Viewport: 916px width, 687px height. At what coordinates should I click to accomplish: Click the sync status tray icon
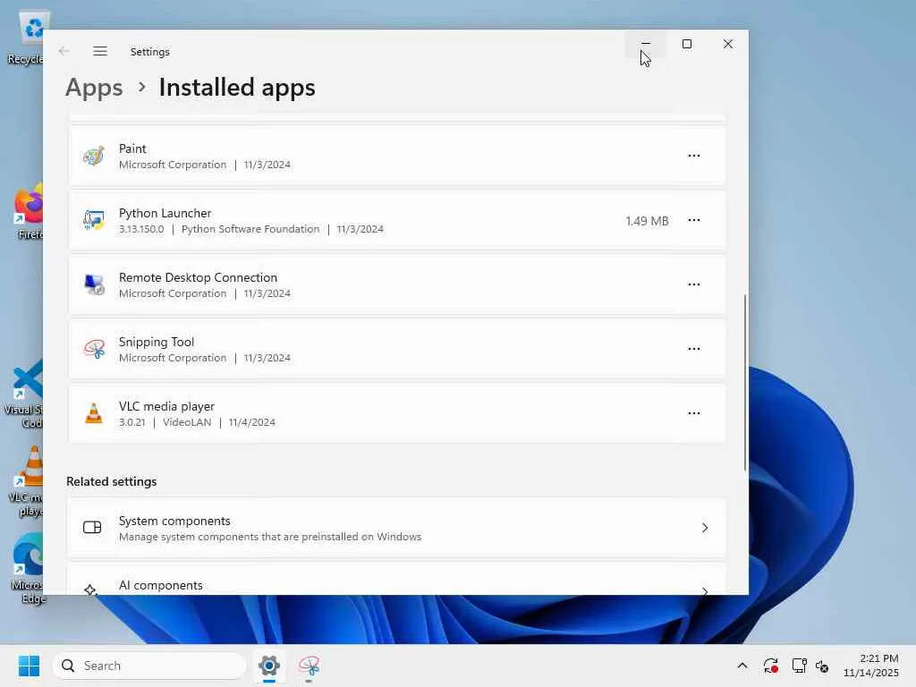[x=770, y=666]
